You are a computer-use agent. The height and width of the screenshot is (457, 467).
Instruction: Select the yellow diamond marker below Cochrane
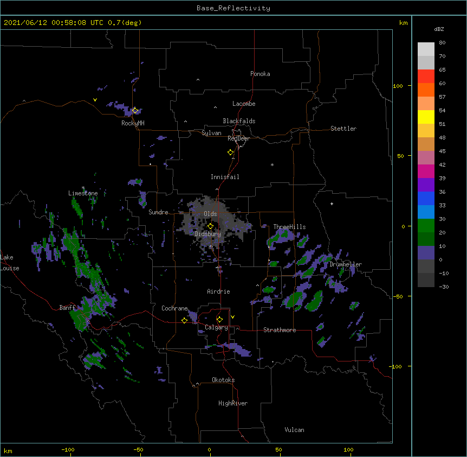click(x=184, y=320)
